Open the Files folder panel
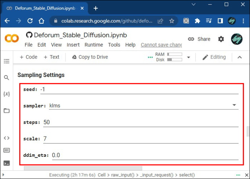 coord(7,111)
